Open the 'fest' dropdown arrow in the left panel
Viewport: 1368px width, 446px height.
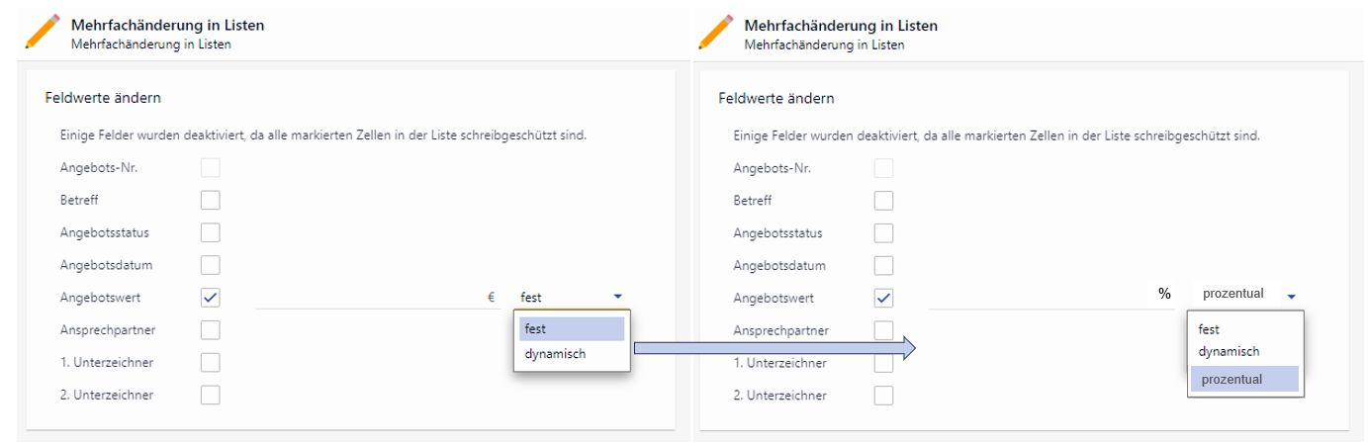(618, 296)
